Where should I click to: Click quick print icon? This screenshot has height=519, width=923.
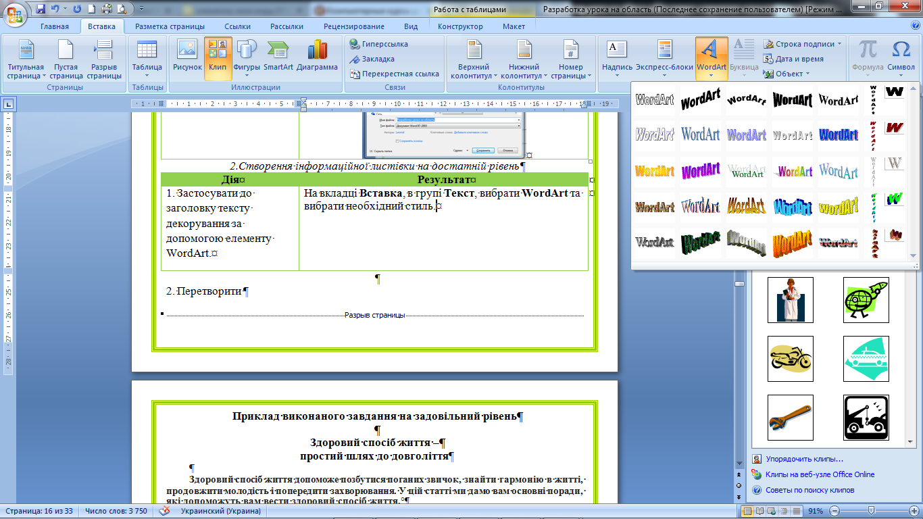point(106,9)
